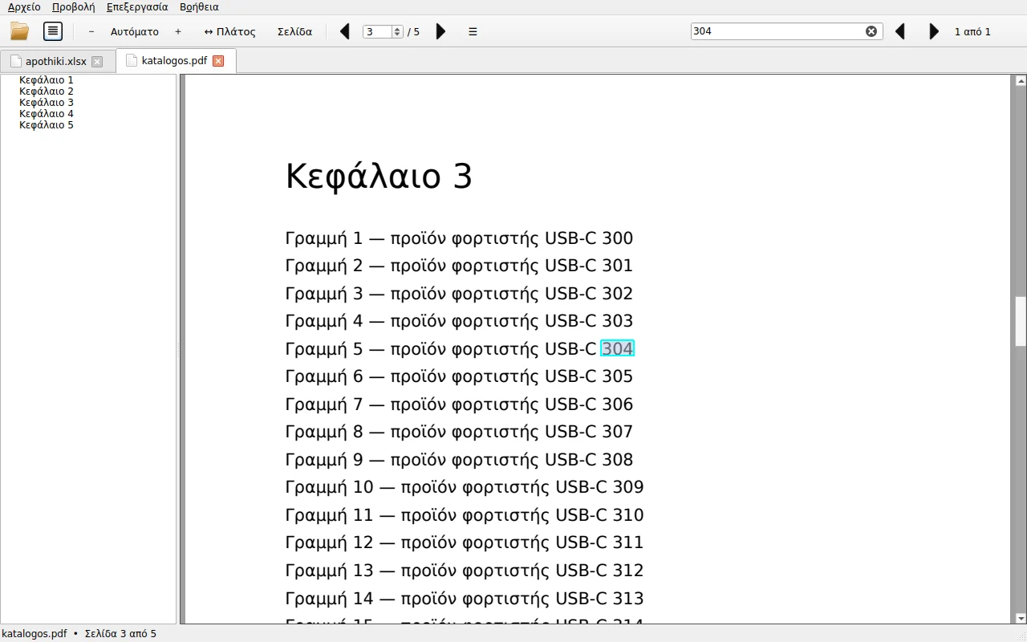Screen dimensions: 1027x642
Task: Open the Αρχείο menu
Action: click(x=24, y=7)
